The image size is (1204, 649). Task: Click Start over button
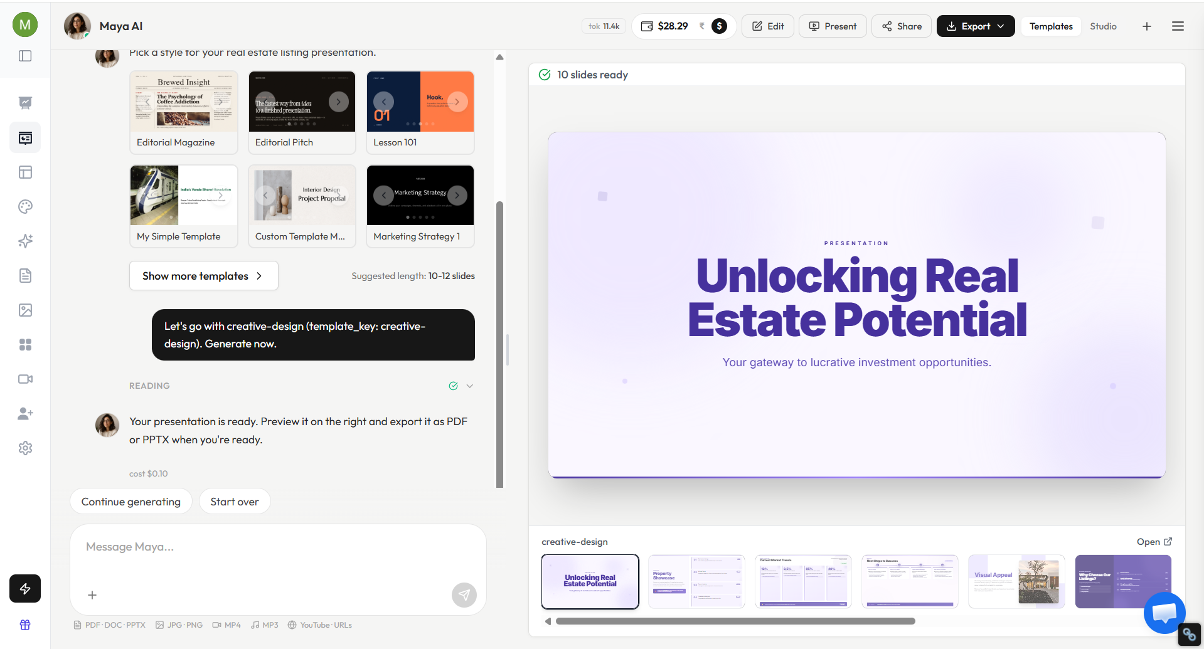[x=235, y=502]
